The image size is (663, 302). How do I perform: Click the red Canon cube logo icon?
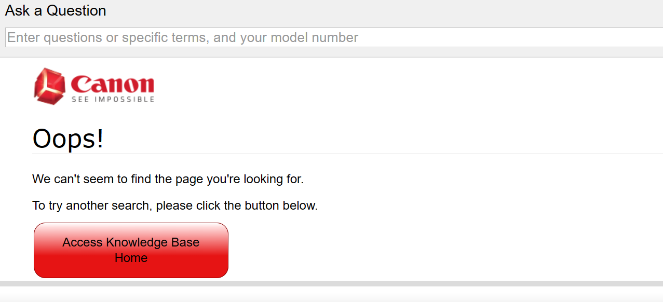point(49,85)
